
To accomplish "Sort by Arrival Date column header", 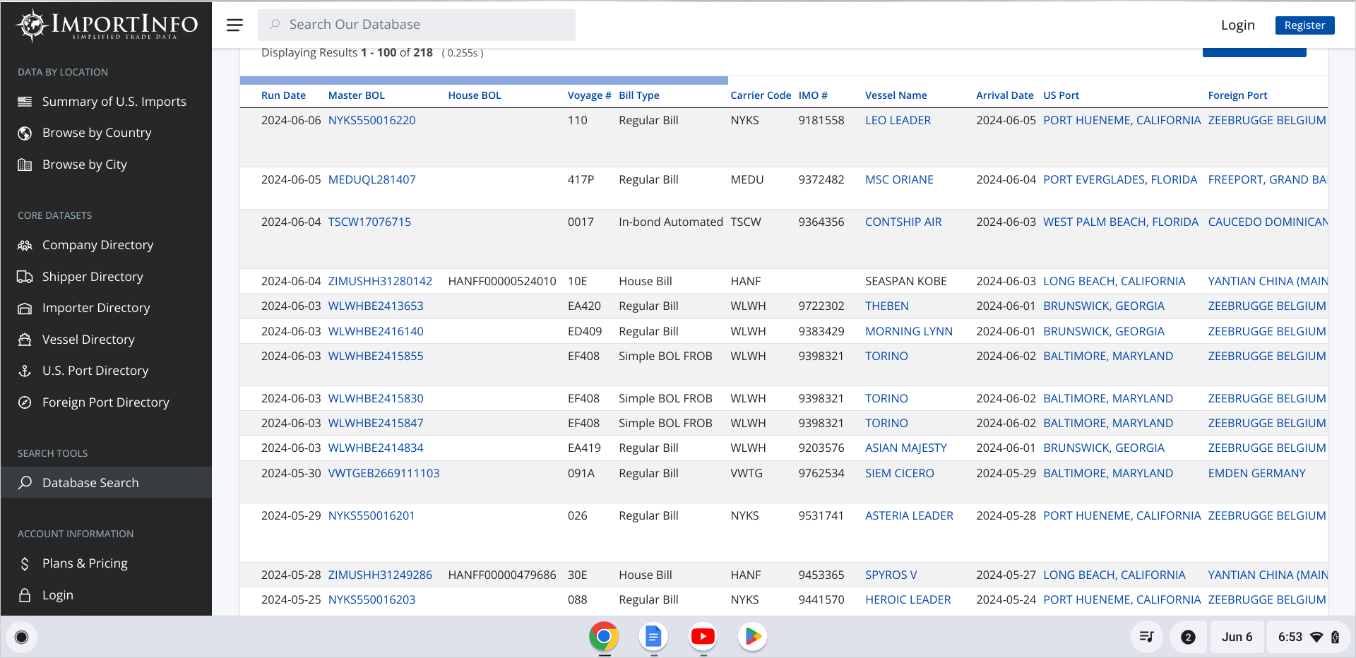I will coord(1004,95).
